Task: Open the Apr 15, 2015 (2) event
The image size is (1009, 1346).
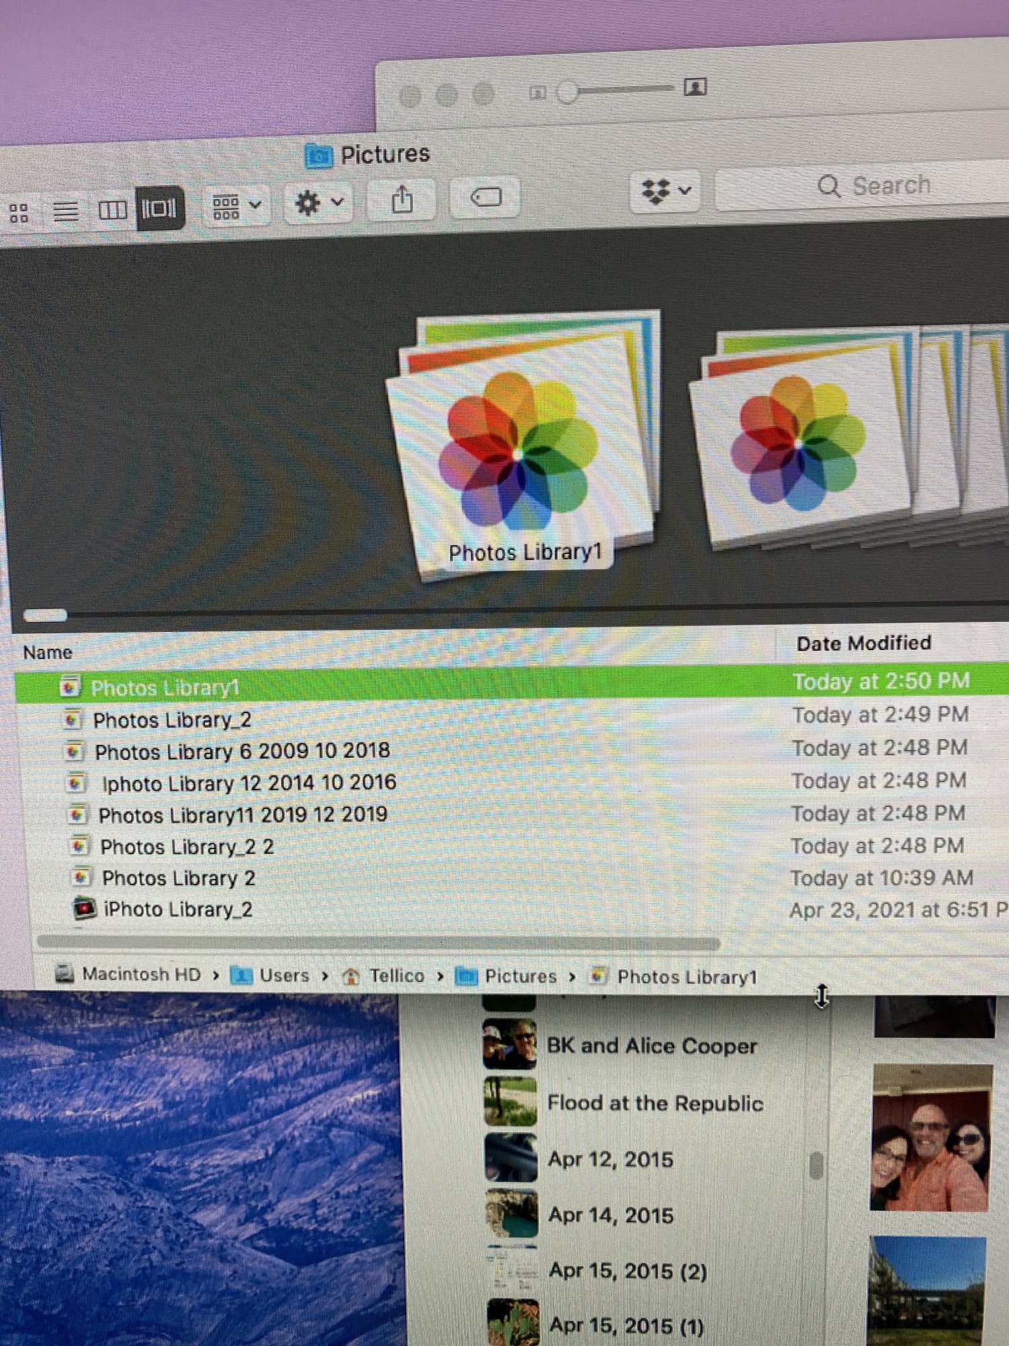Action: [x=628, y=1271]
